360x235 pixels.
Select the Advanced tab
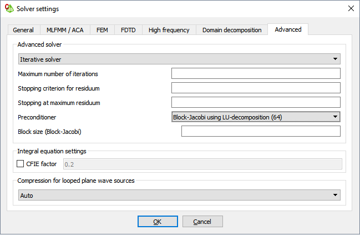click(x=288, y=29)
